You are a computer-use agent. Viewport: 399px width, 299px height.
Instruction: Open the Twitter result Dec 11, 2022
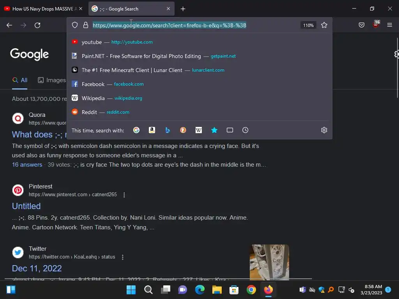37,268
